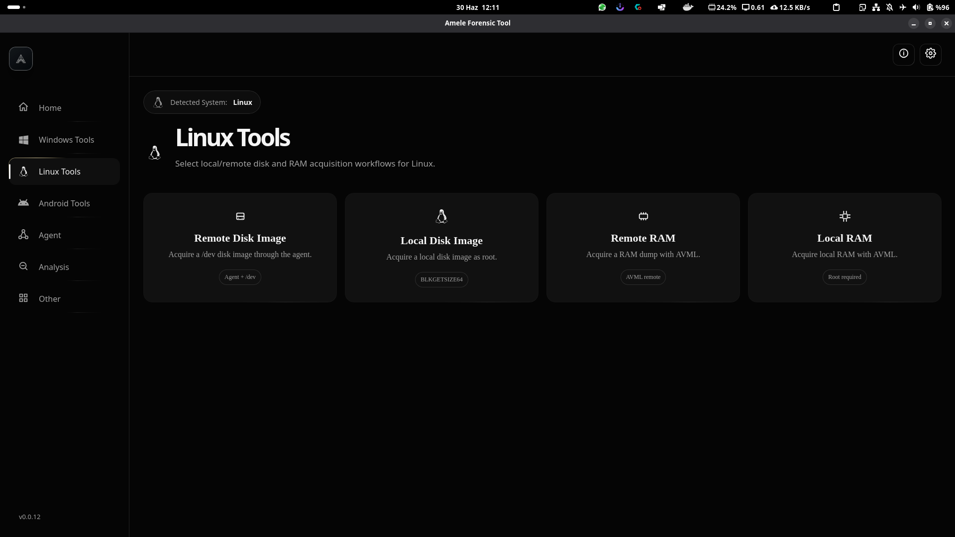Open the Local Disk Image card
The image size is (955, 537).
(x=441, y=248)
